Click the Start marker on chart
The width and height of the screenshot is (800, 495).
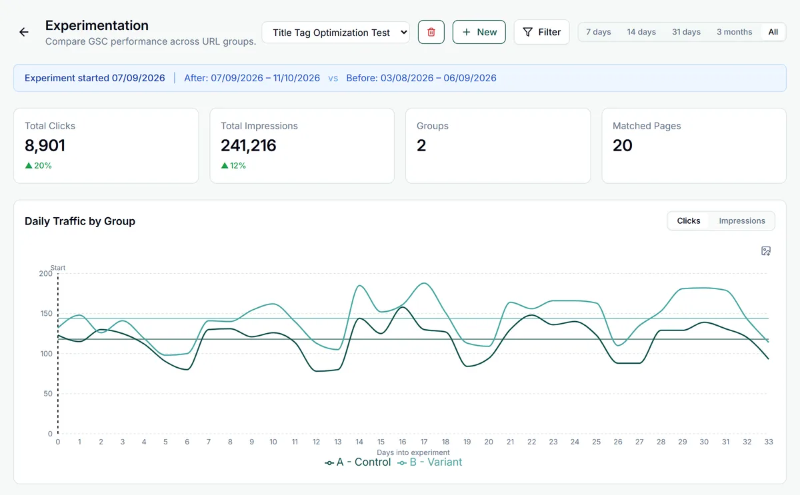click(58, 268)
